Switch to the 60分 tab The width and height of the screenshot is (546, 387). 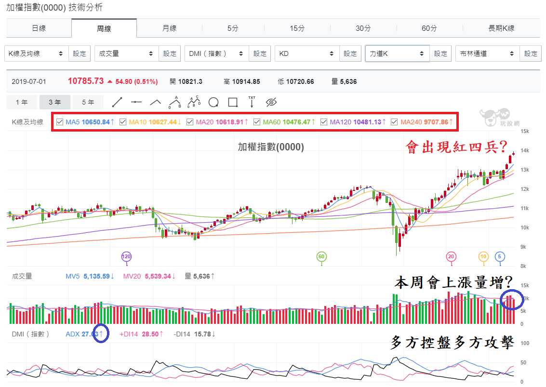(x=429, y=28)
